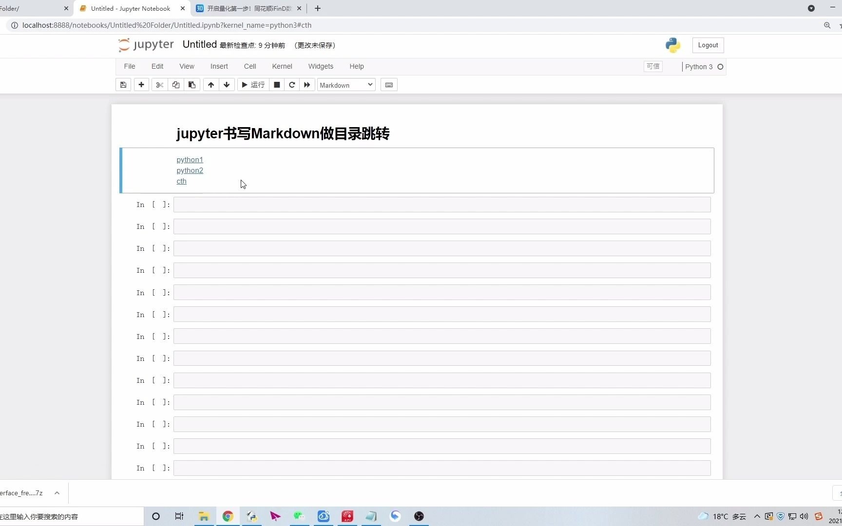Screen dimensions: 842x526
Task: Switch to the 开启量化第一步 Zhihu tab
Action: [249, 8]
